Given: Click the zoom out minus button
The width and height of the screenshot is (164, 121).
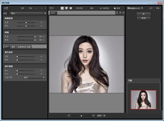Looking at the screenshot, I should (x=69, y=116).
